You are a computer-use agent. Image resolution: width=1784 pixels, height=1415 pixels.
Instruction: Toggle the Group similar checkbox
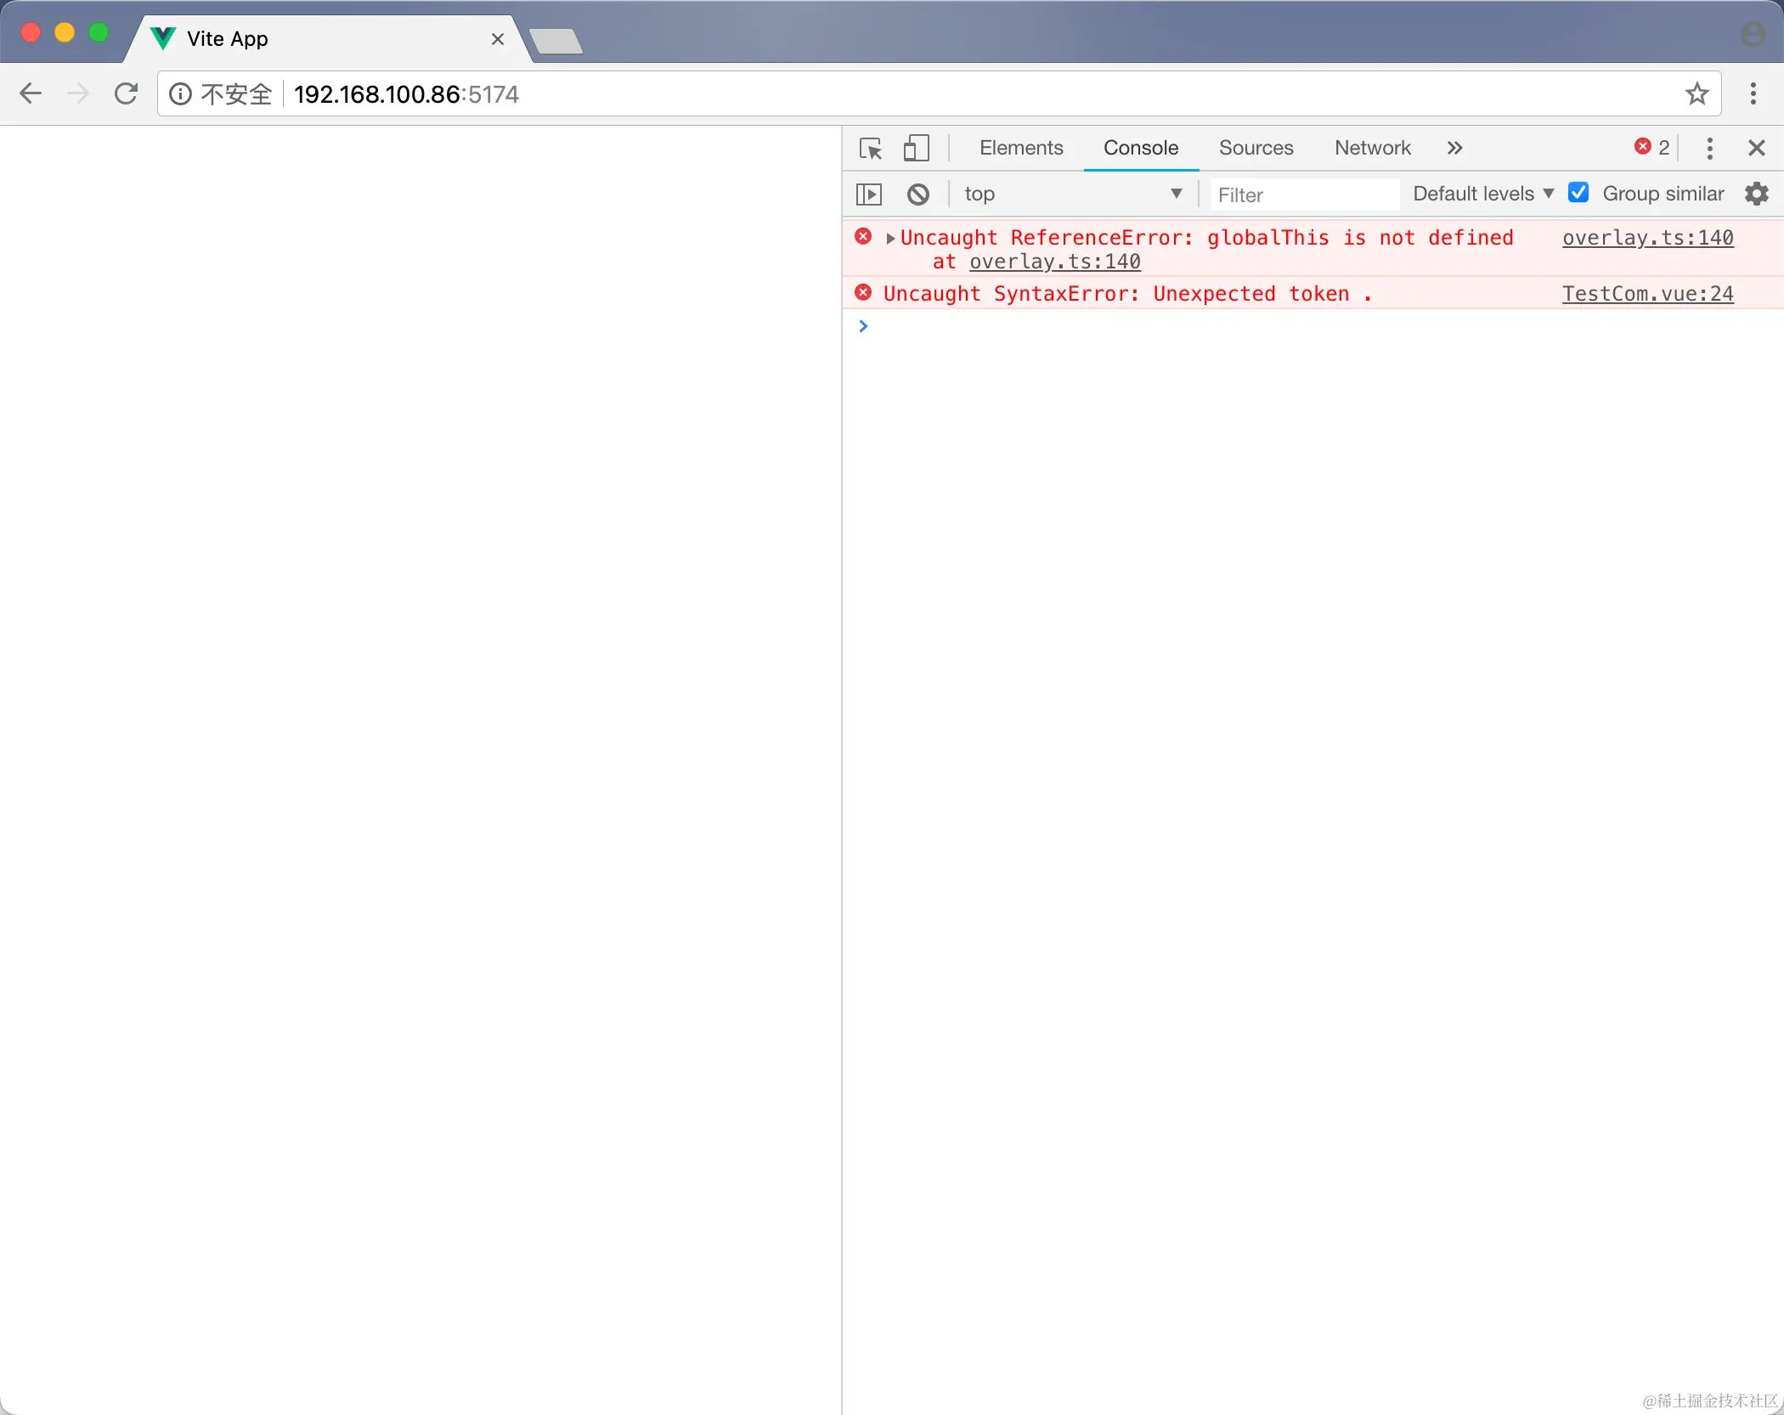(x=1578, y=193)
